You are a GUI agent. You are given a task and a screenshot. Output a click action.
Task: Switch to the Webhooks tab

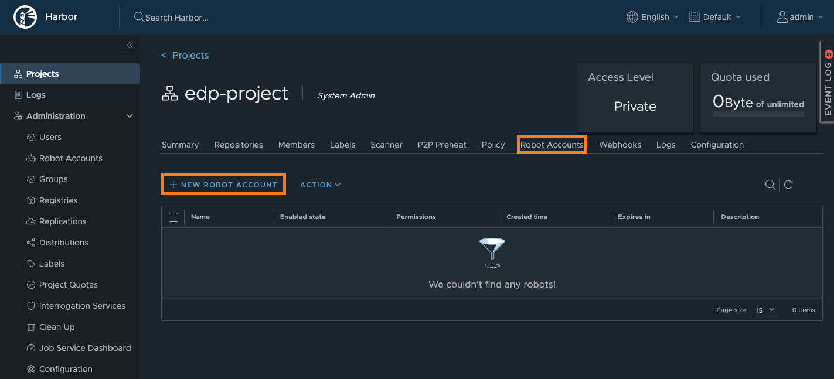[619, 145]
